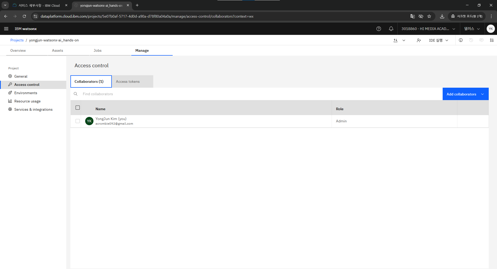Click the YK user avatar in header
This screenshot has width=497, height=269.
[491, 29]
